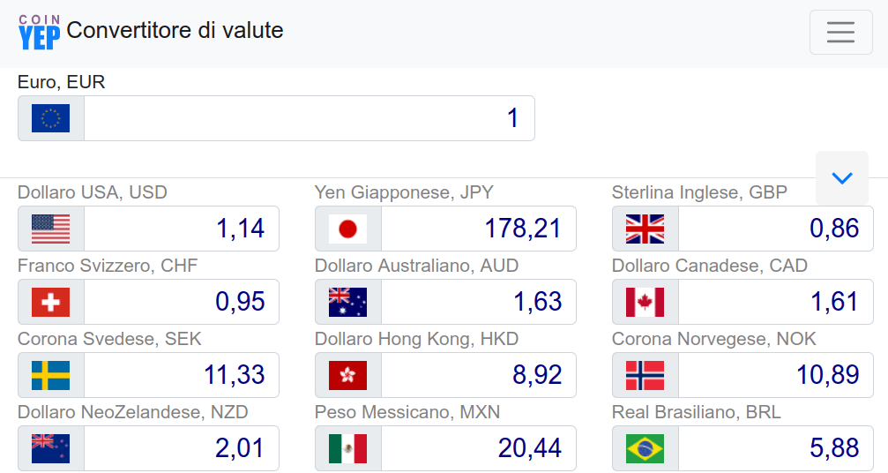Screen dimensions: 888x473
Task: Click the Canadian flag icon
Action: 645,302
